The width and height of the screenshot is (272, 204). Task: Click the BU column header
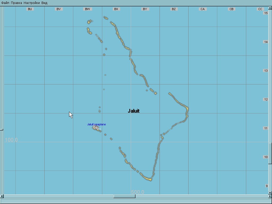coord(30,9)
